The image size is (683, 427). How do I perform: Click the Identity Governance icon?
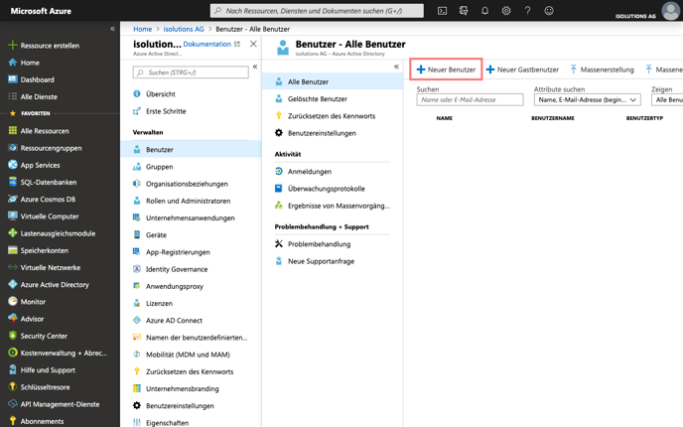pyautogui.click(x=137, y=269)
